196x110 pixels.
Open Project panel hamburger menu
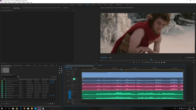point(12,66)
